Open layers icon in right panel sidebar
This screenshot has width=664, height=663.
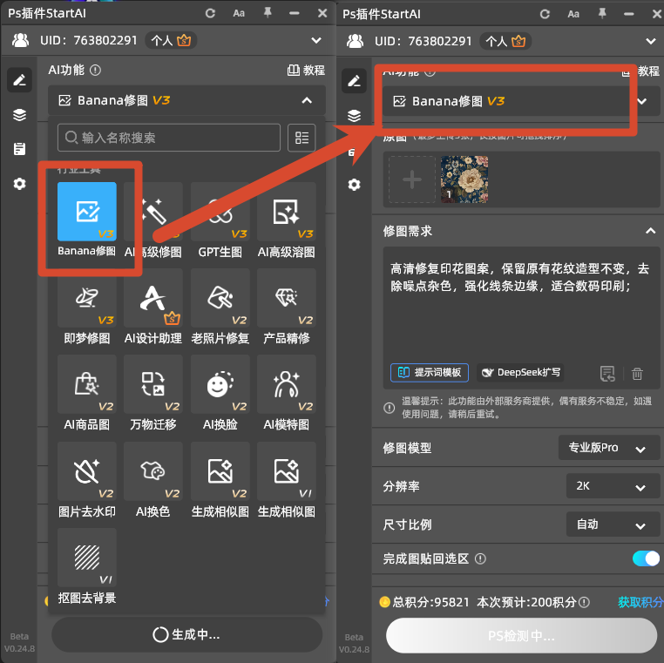(x=354, y=116)
